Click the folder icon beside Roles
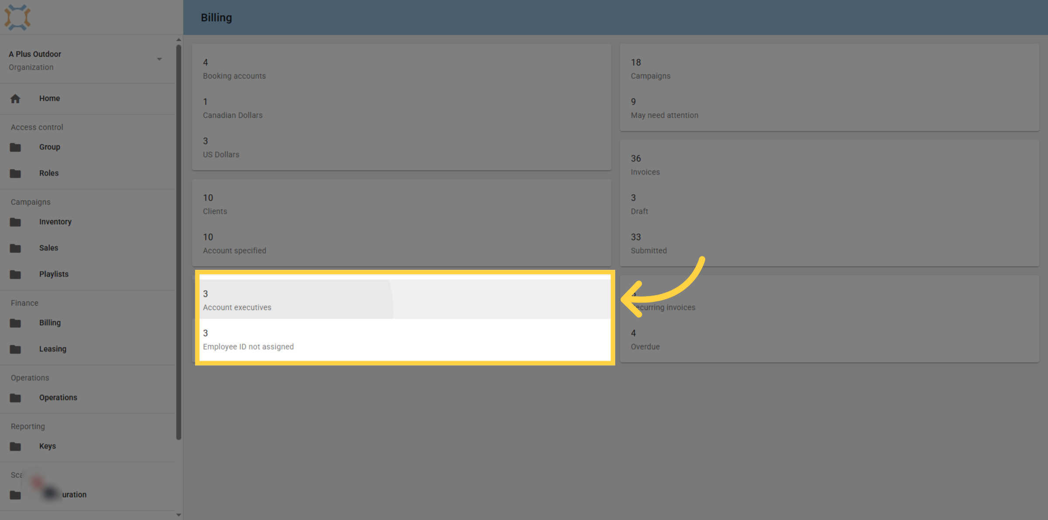1048x520 pixels. pyautogui.click(x=15, y=173)
